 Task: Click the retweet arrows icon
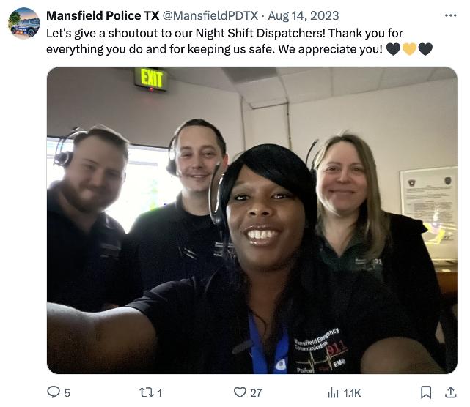tap(147, 392)
